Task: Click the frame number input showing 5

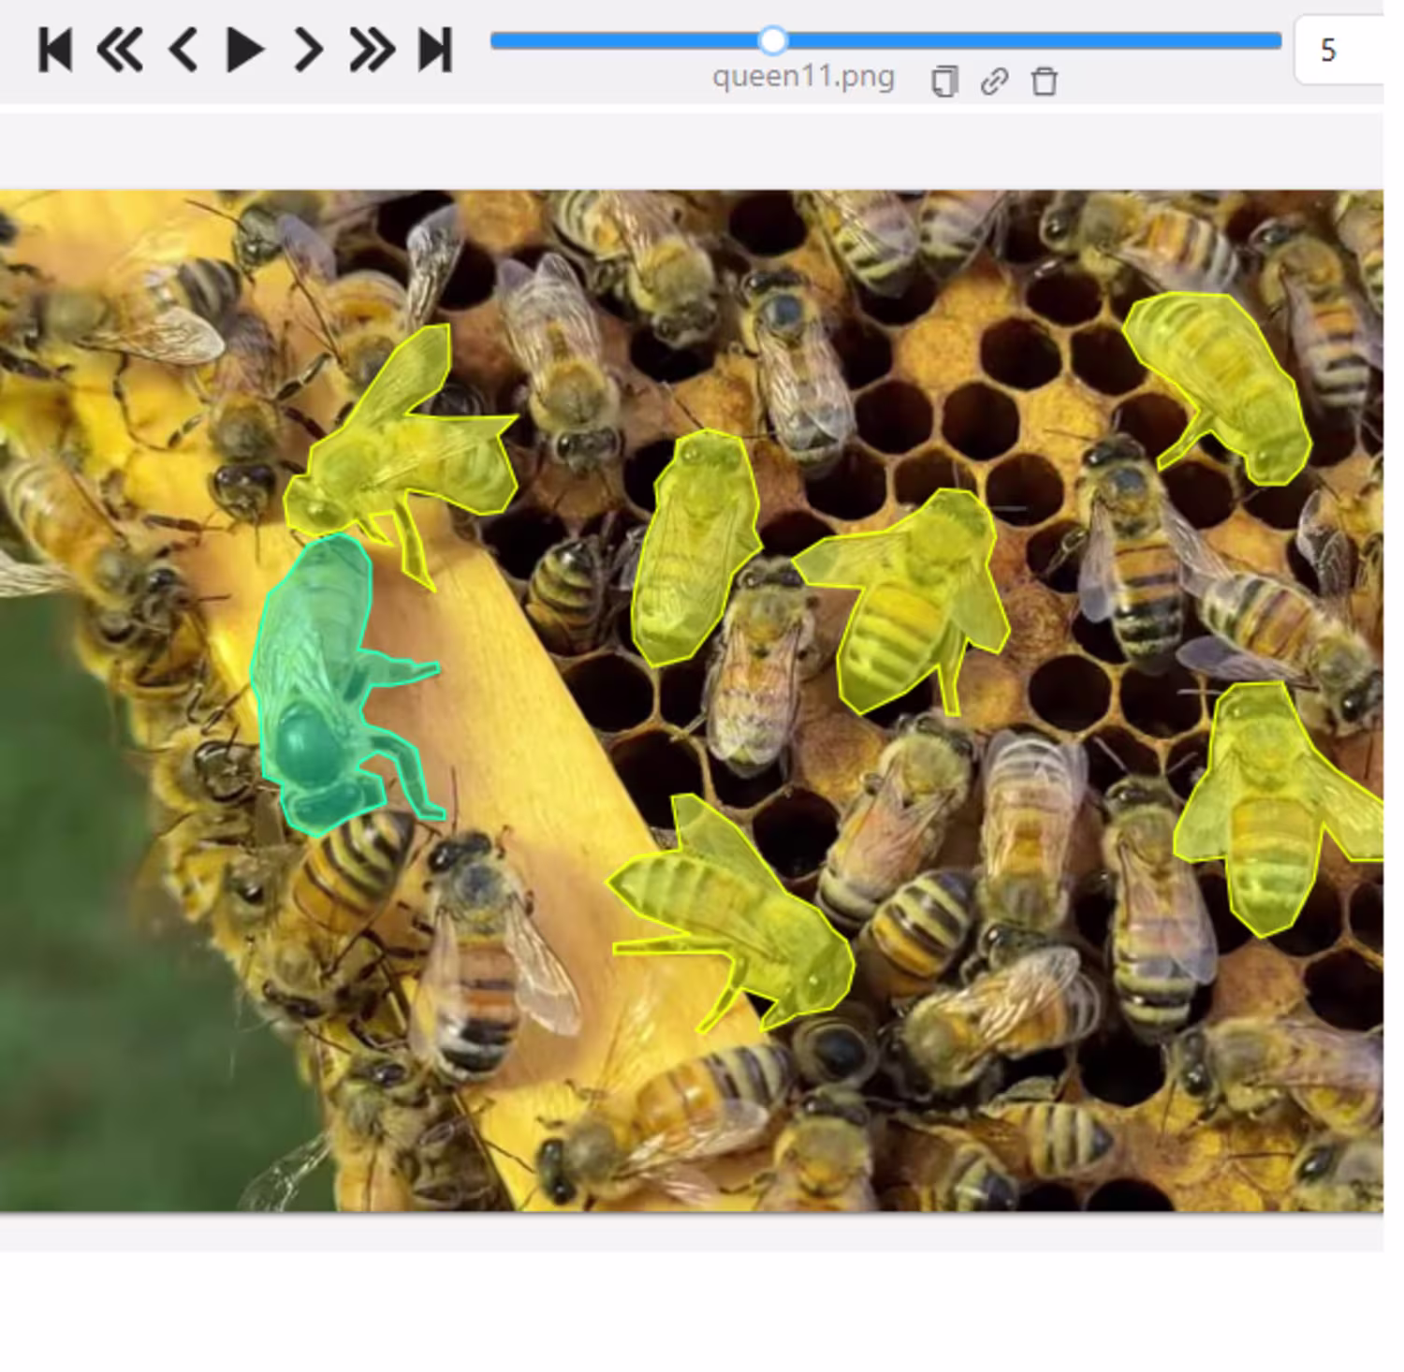Action: (1338, 50)
